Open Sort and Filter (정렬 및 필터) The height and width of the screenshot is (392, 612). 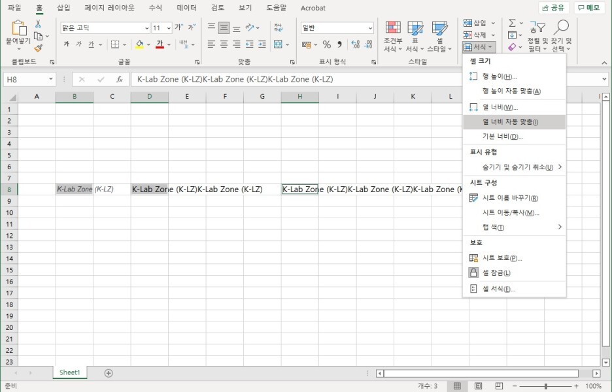tap(538, 37)
